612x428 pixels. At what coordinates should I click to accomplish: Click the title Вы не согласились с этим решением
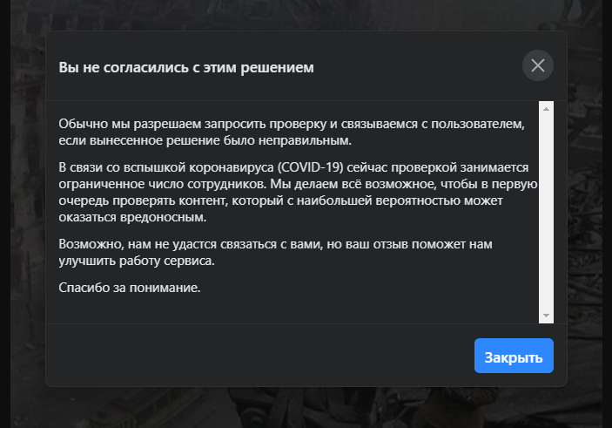[185, 67]
